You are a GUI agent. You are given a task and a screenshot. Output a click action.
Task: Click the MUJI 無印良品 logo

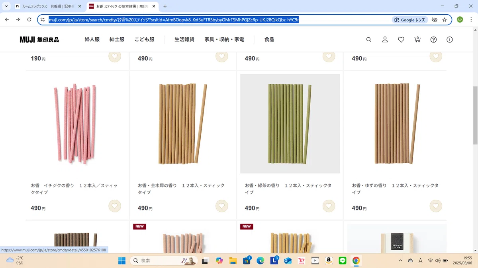tap(39, 40)
